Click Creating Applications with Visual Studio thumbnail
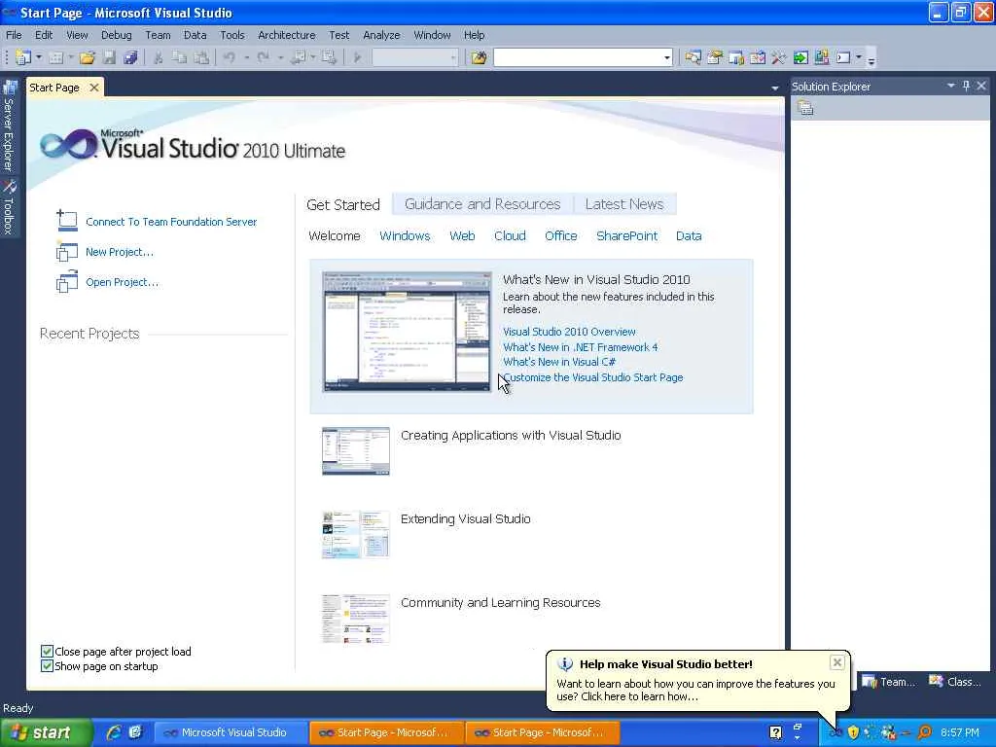The image size is (996, 747). (356, 451)
